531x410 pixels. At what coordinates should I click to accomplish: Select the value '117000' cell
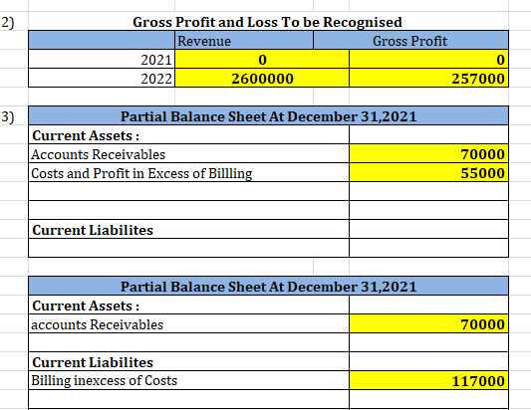[x=428, y=380]
